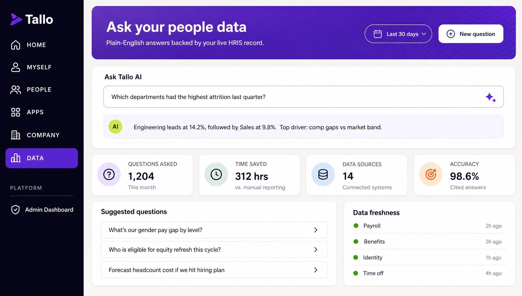Viewport: 522px width, 296px height.
Task: Click the Myself person icon
Action: 15,67
